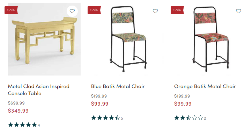Click review count 5 for Blue Batik chair
Viewport: 245px width, 136px height.
122,118
